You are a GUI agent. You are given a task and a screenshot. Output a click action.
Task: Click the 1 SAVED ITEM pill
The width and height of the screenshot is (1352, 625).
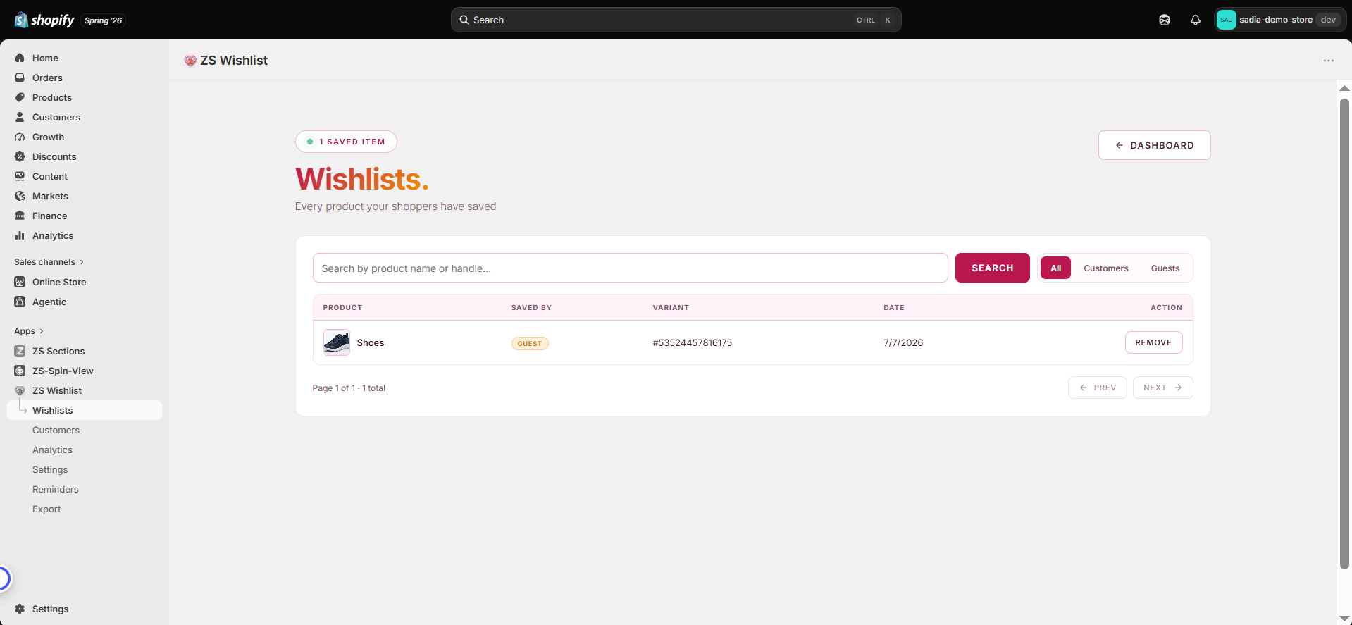point(346,142)
